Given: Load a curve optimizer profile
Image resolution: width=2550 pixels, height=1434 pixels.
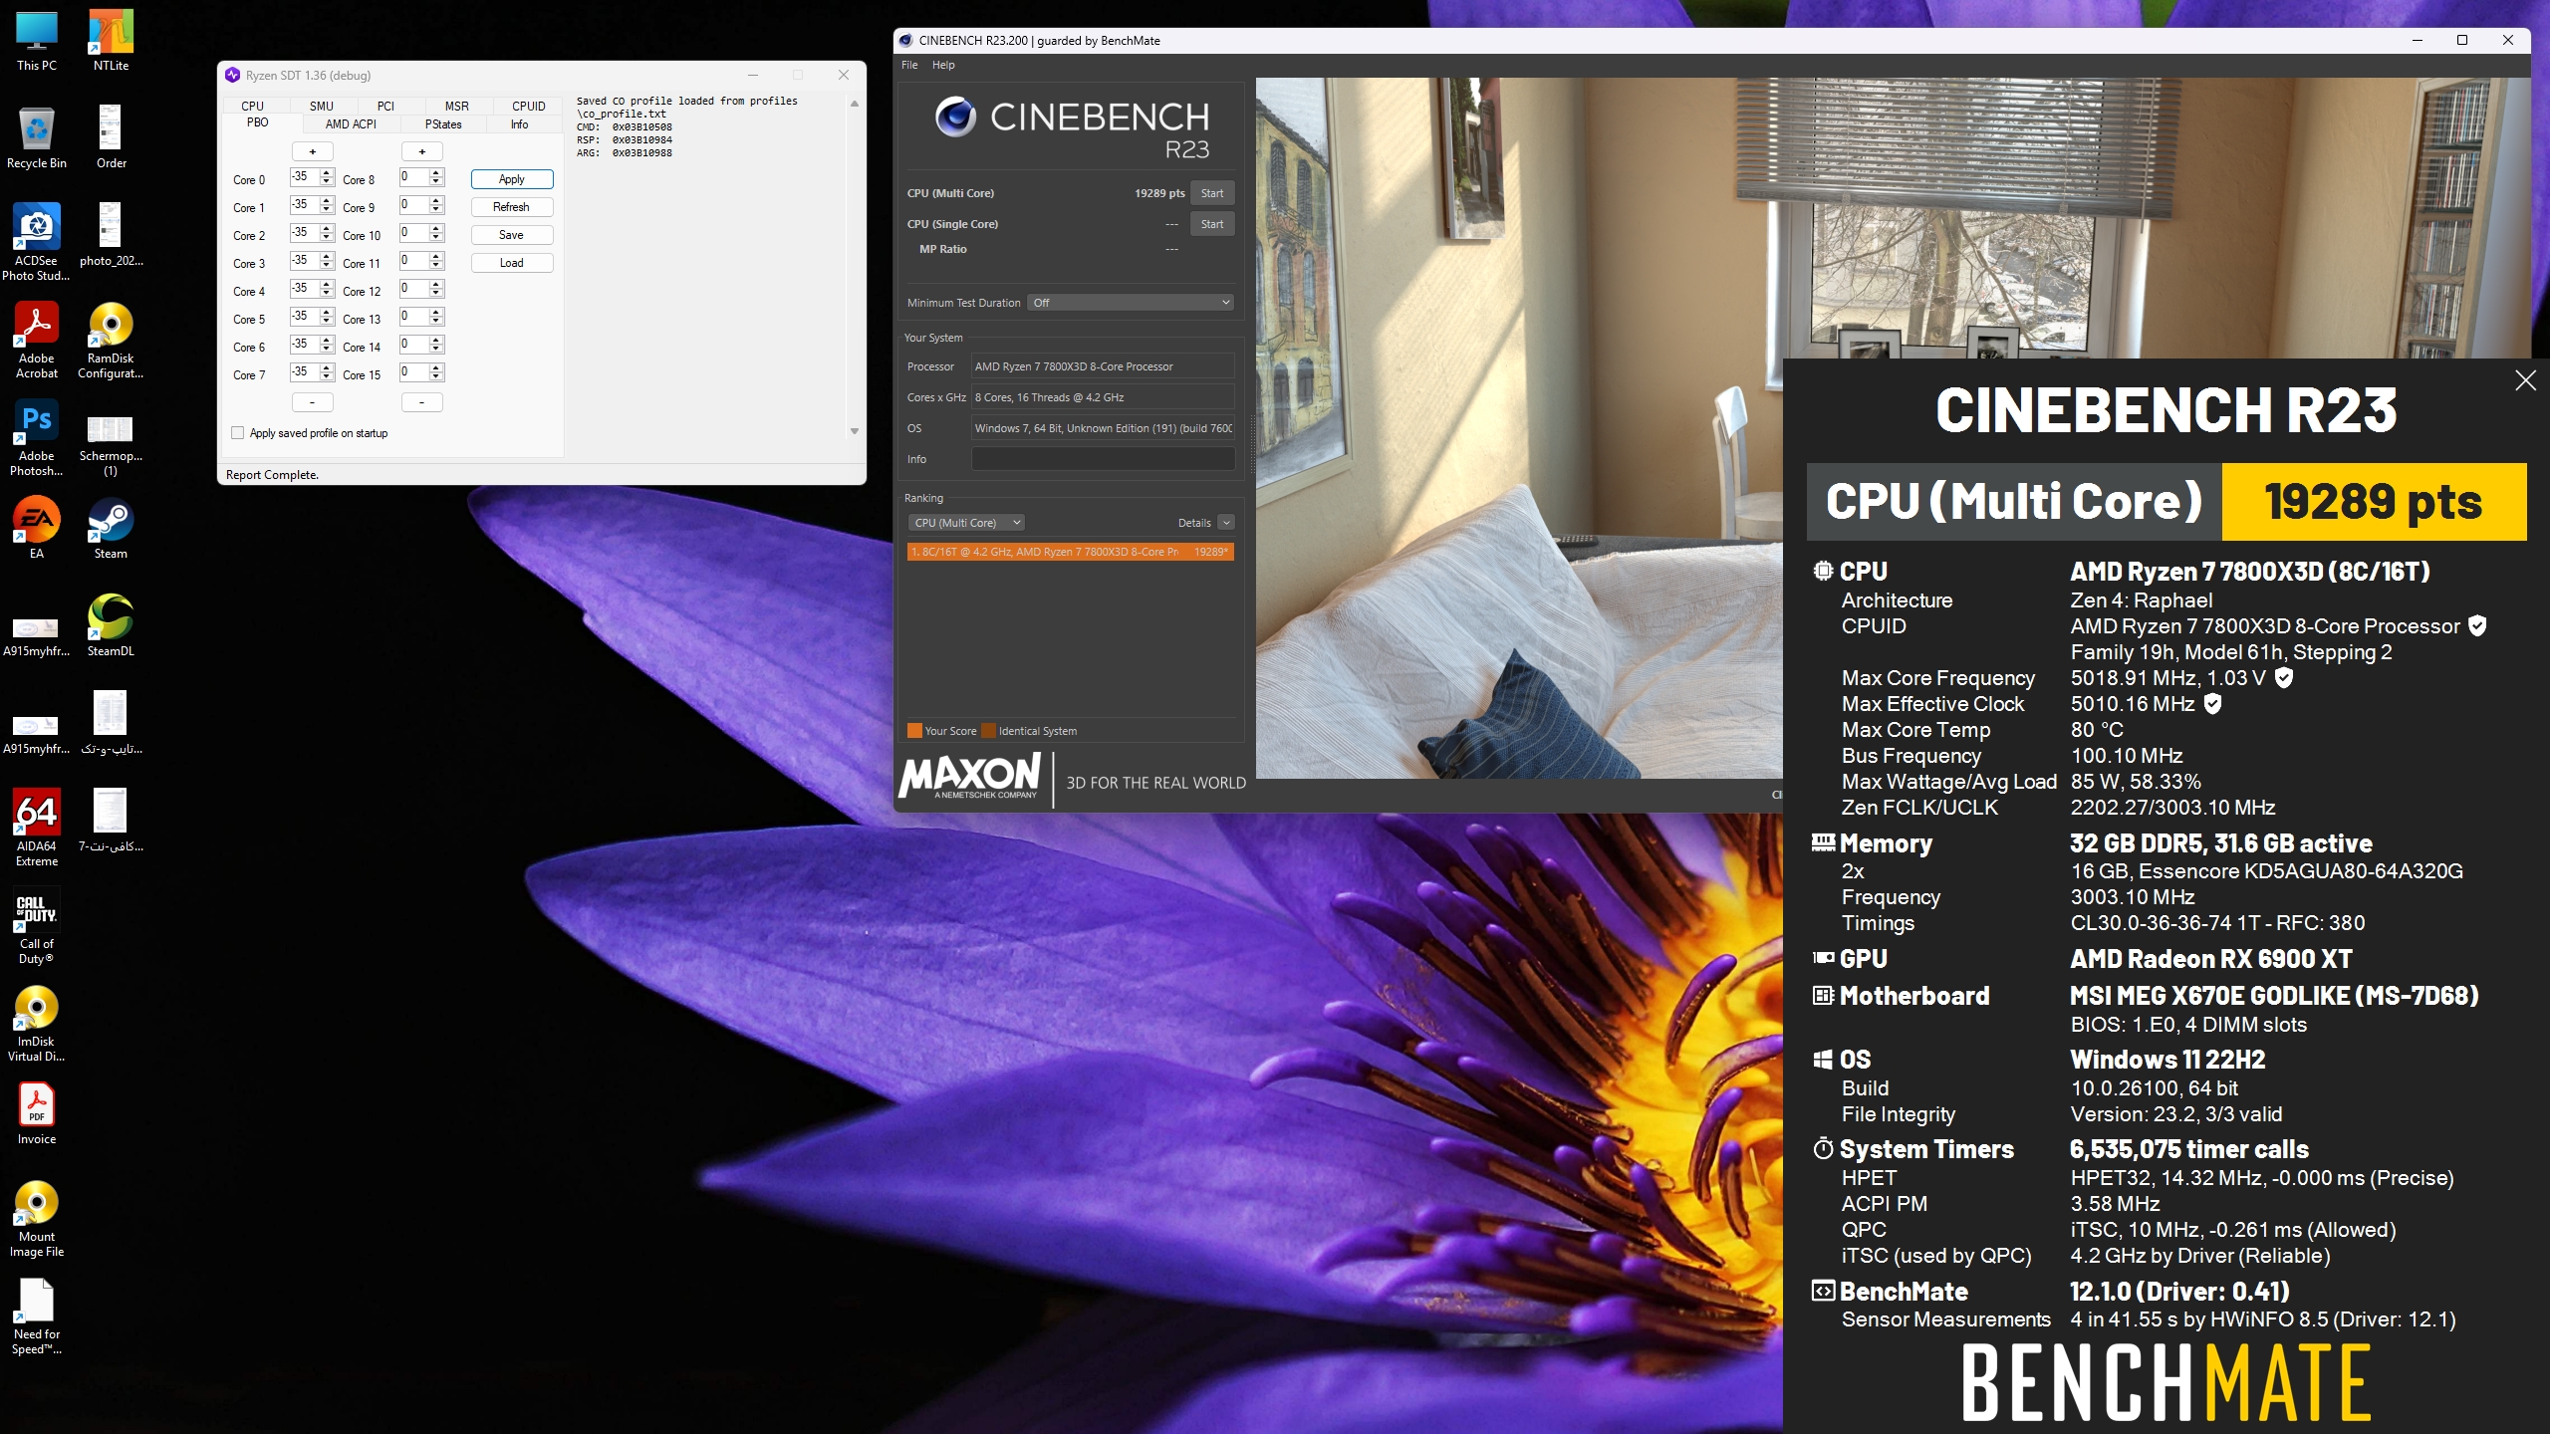Looking at the screenshot, I should tap(512, 263).
